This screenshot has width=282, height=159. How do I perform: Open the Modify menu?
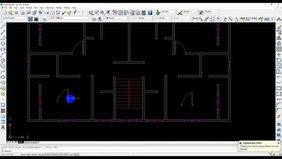coord(59,8)
